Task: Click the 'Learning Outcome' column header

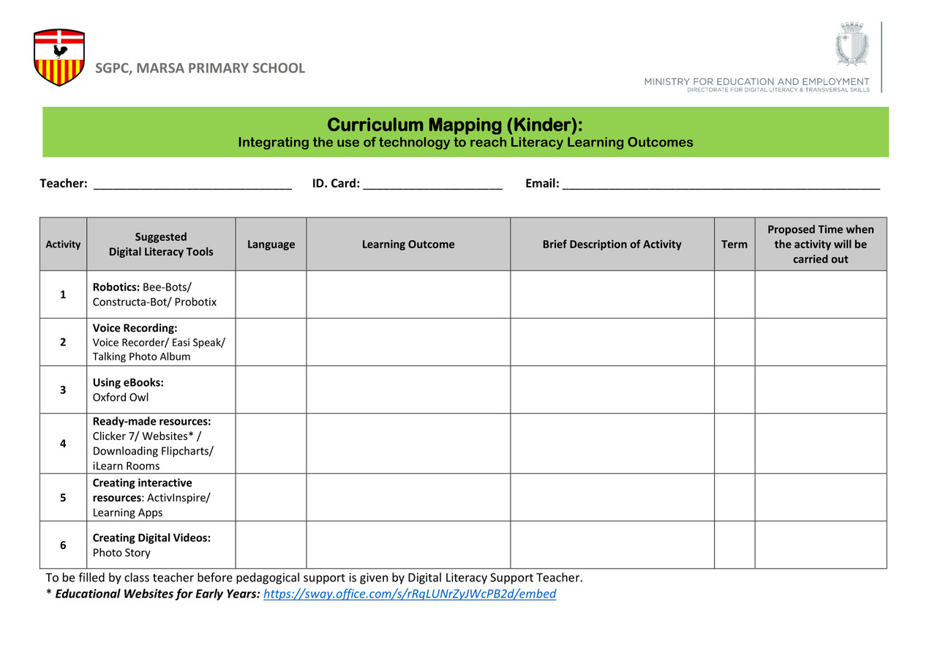Action: pos(408,245)
